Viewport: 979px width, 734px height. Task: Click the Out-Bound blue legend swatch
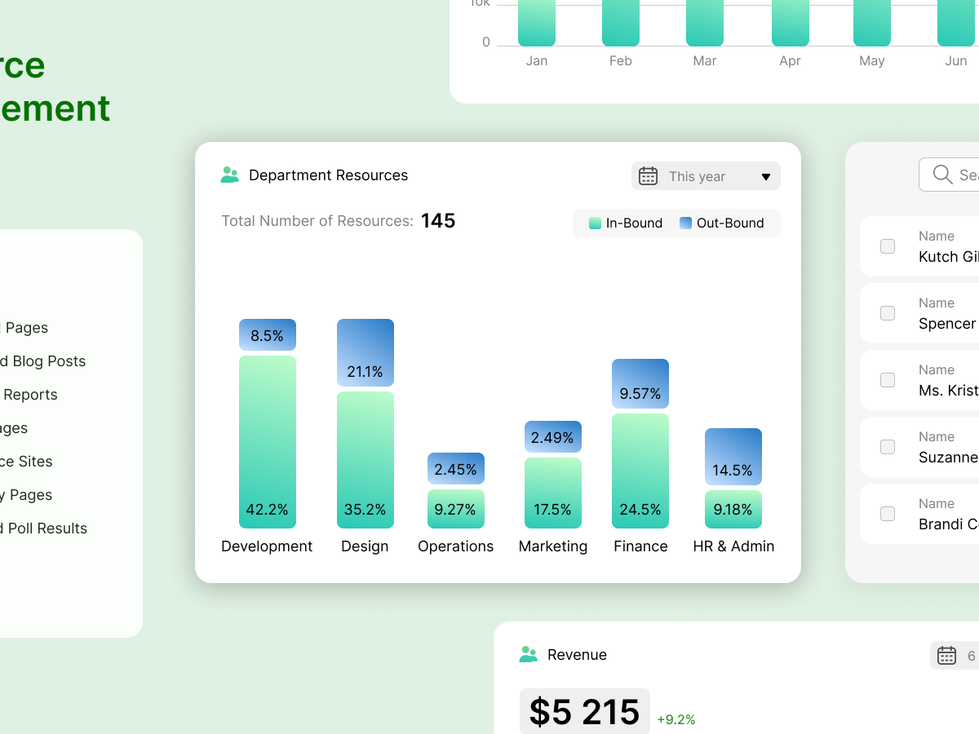point(684,222)
